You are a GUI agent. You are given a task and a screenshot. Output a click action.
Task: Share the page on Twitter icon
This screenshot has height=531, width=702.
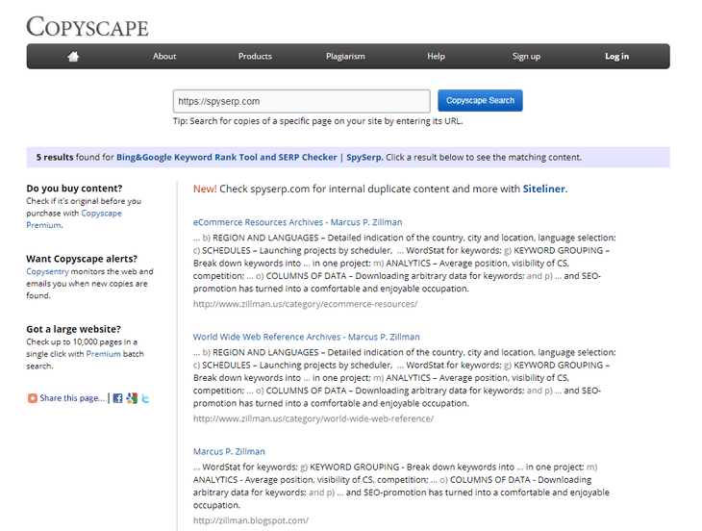[145, 398]
